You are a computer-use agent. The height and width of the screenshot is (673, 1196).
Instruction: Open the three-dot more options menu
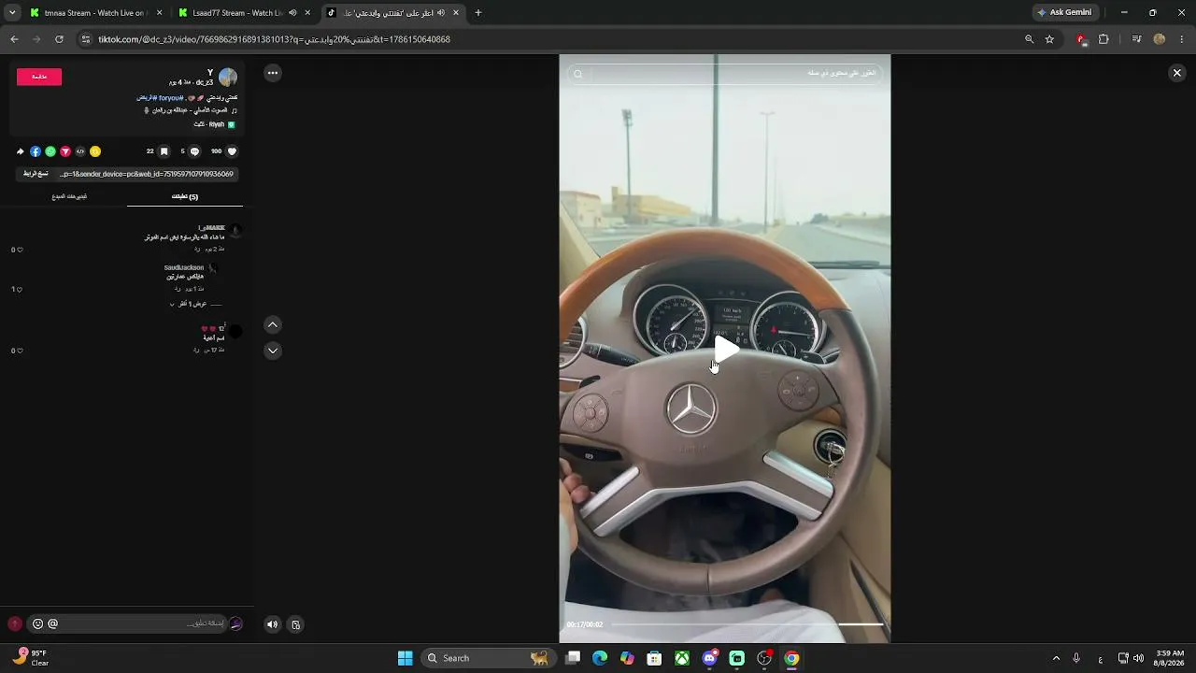pos(272,73)
